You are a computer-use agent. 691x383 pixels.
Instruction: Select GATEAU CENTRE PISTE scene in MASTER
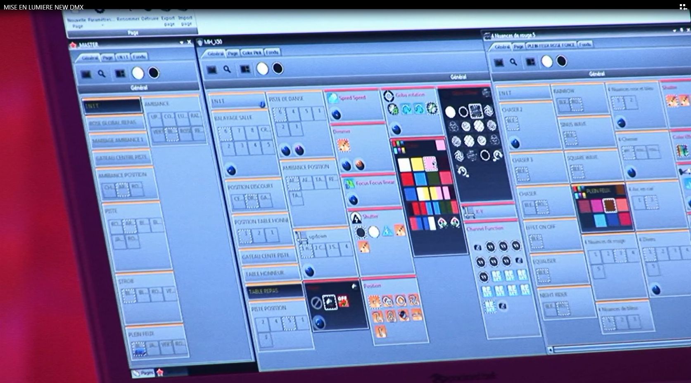pos(122,158)
